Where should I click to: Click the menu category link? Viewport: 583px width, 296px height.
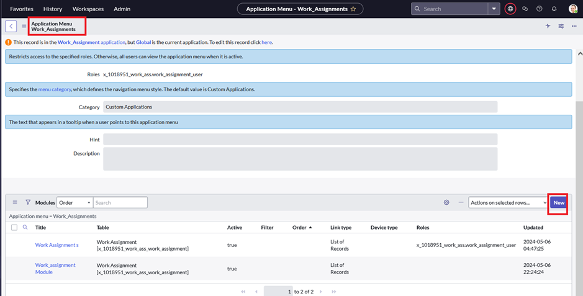coord(55,89)
